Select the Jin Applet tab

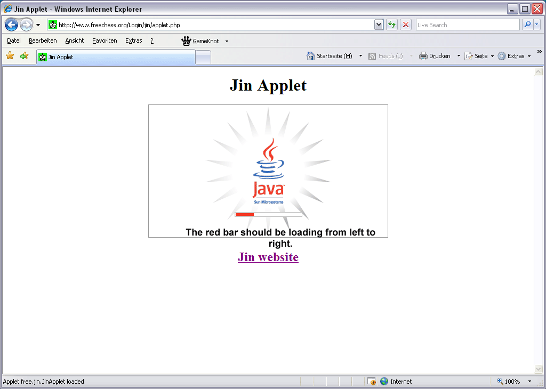(116, 57)
